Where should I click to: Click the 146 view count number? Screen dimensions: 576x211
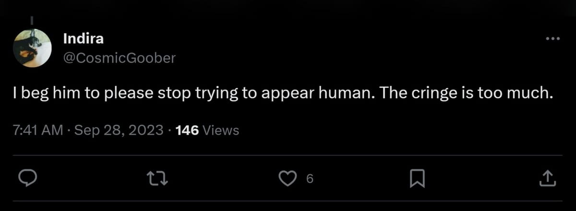tap(188, 130)
